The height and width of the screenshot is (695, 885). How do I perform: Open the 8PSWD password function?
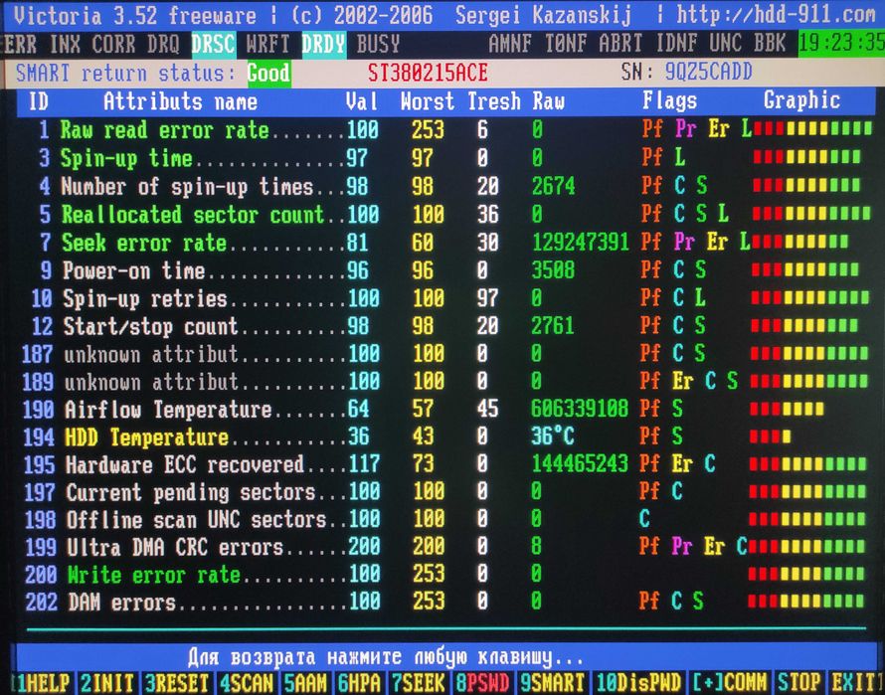point(483,683)
